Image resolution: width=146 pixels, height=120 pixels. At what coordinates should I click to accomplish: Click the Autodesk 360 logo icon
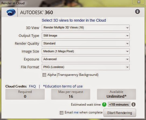11,12
